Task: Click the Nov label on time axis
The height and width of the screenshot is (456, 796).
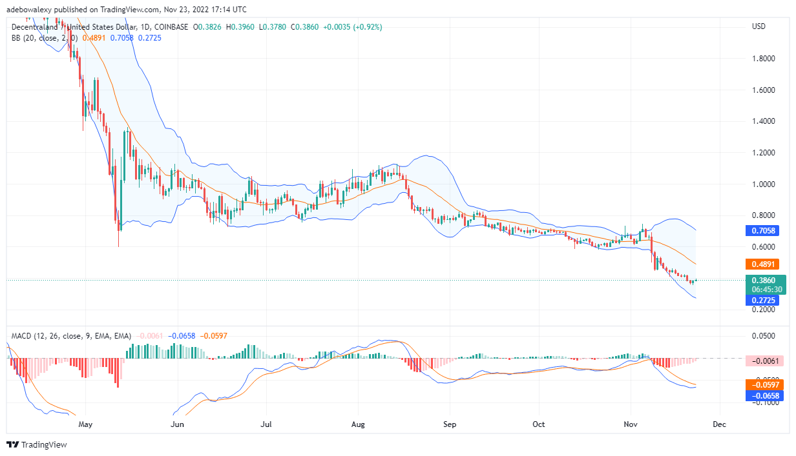Action: pos(631,424)
